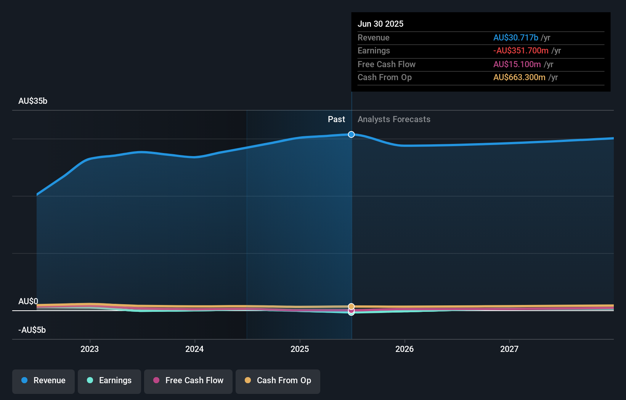Click the Earnings -AU$351.700m value
The width and height of the screenshot is (626, 400).
(x=521, y=50)
